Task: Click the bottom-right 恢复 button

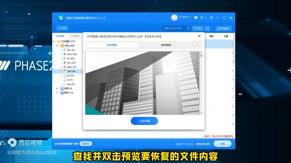Action: point(222,144)
